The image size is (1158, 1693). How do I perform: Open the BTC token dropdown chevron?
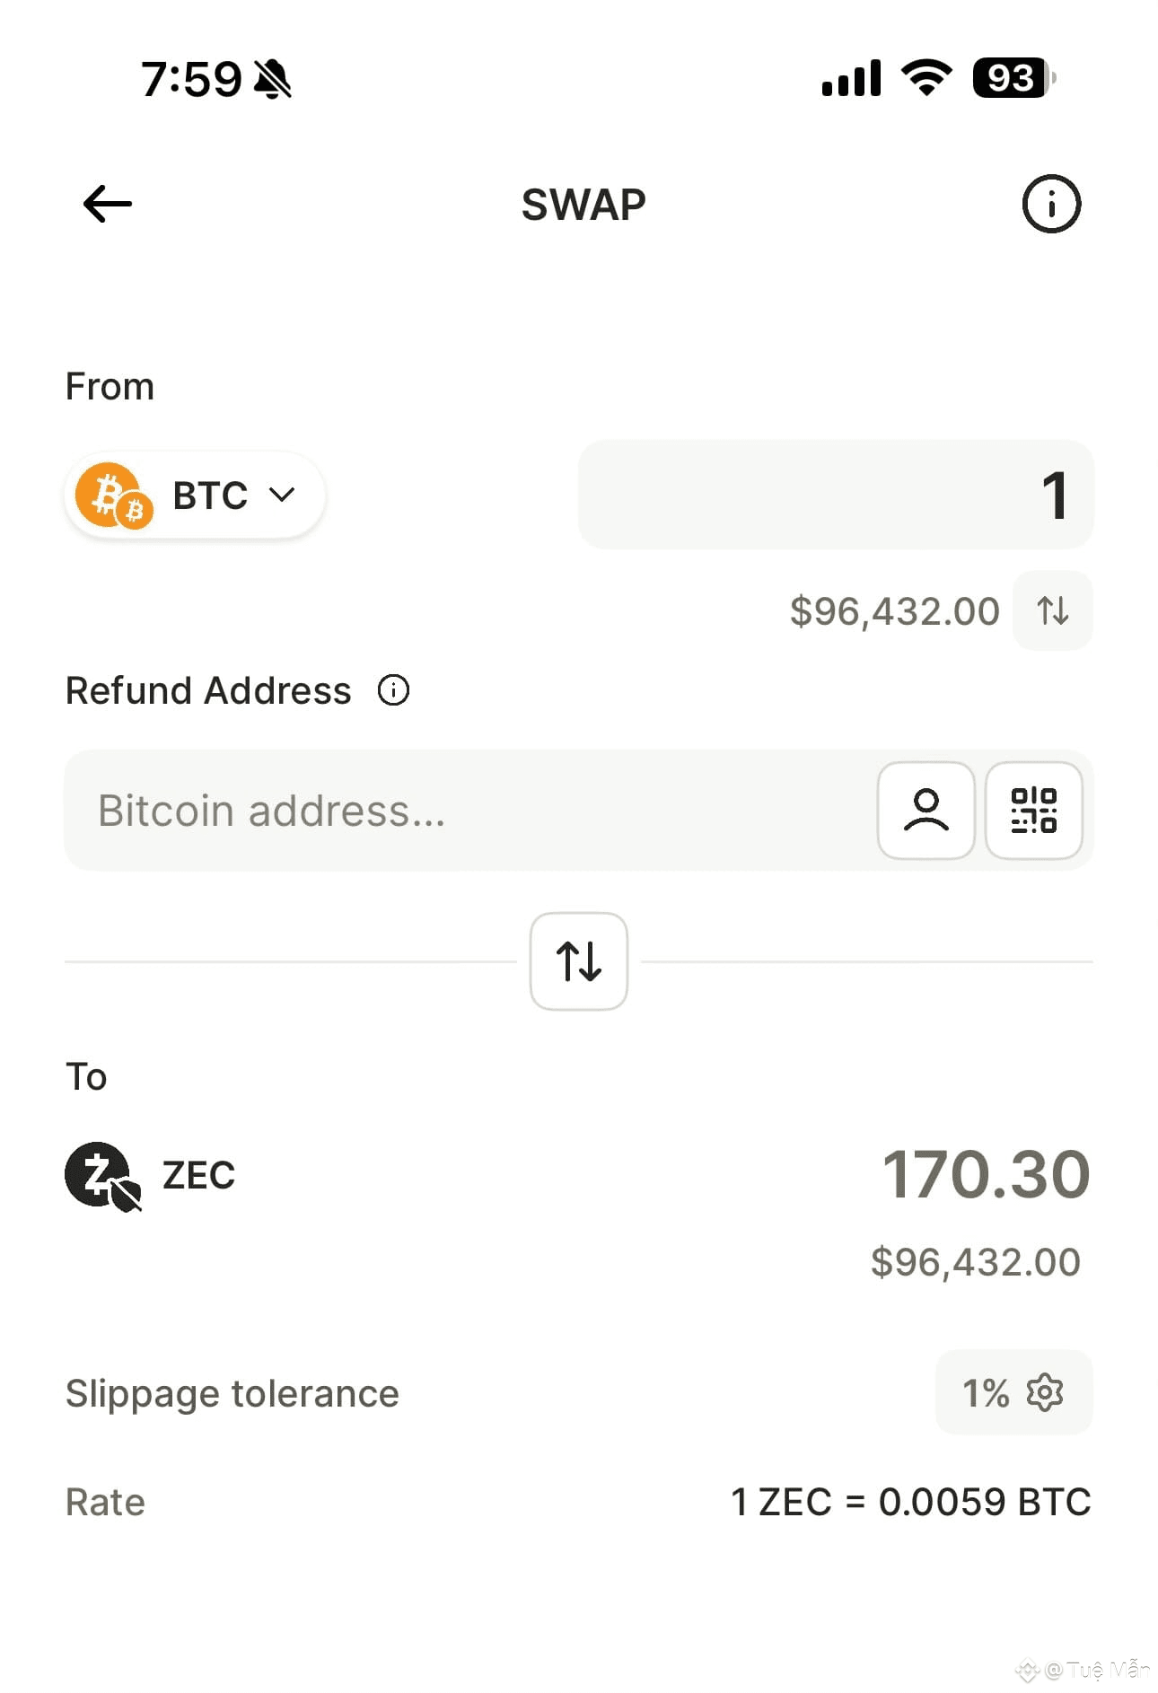pos(282,495)
